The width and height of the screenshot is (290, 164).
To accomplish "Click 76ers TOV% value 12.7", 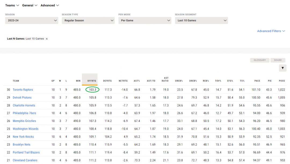I will (218, 113).
